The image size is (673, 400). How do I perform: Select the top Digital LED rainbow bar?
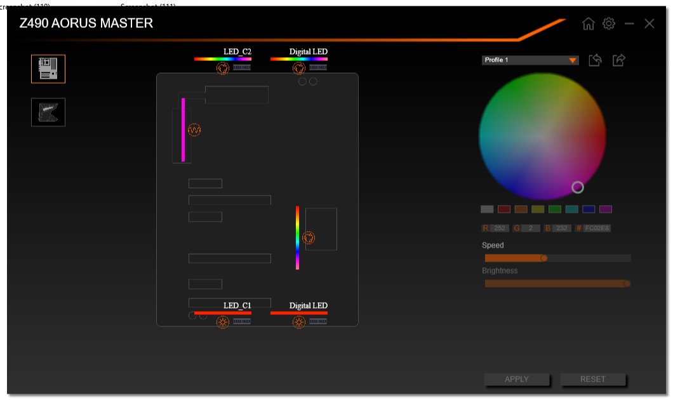click(299, 59)
